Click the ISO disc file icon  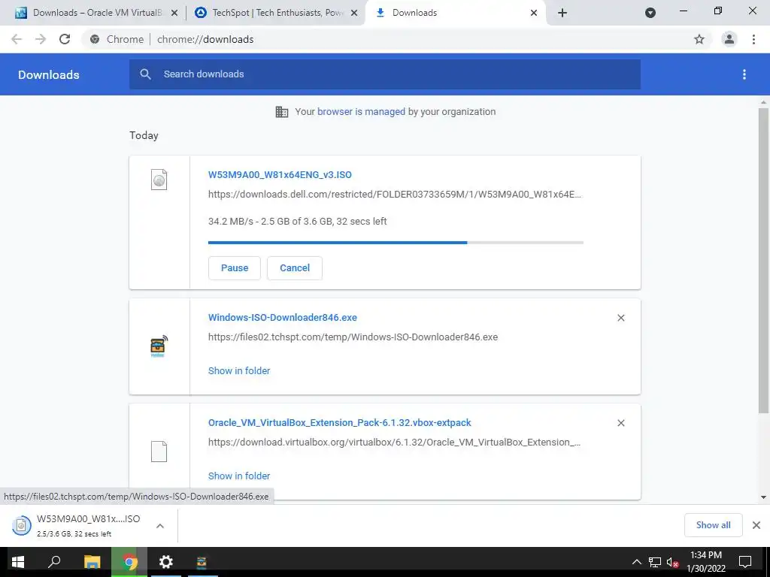pyautogui.click(x=159, y=180)
